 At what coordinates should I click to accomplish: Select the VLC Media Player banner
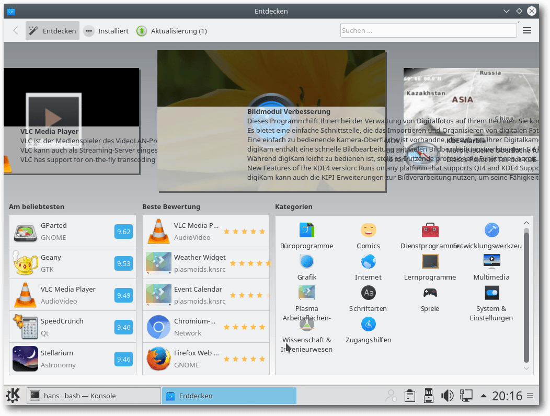pyautogui.click(x=72, y=121)
